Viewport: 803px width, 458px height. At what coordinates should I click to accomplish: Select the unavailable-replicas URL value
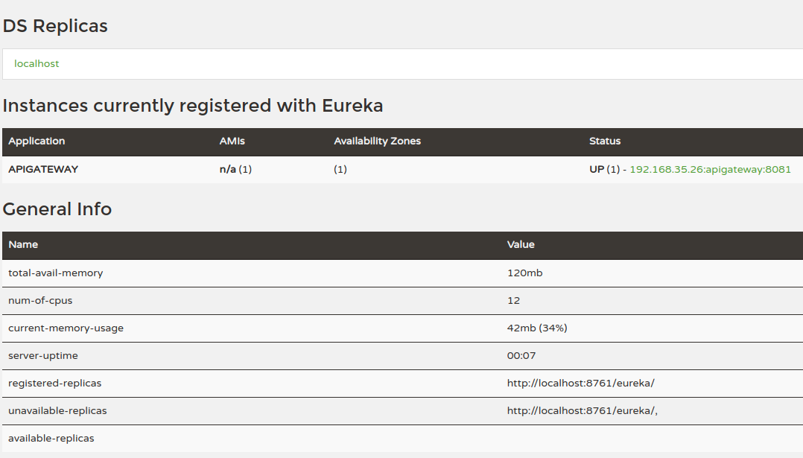coord(582,411)
